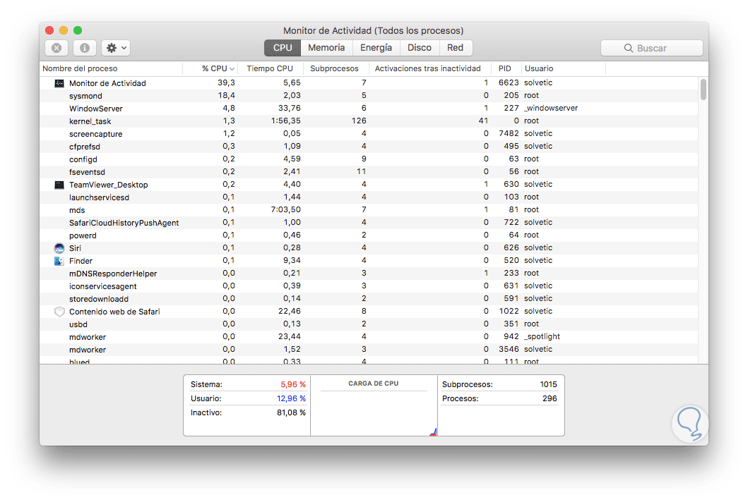The image size is (748, 502).
Task: Click the 1:56,35 CPU time cell
Action: [x=286, y=121]
